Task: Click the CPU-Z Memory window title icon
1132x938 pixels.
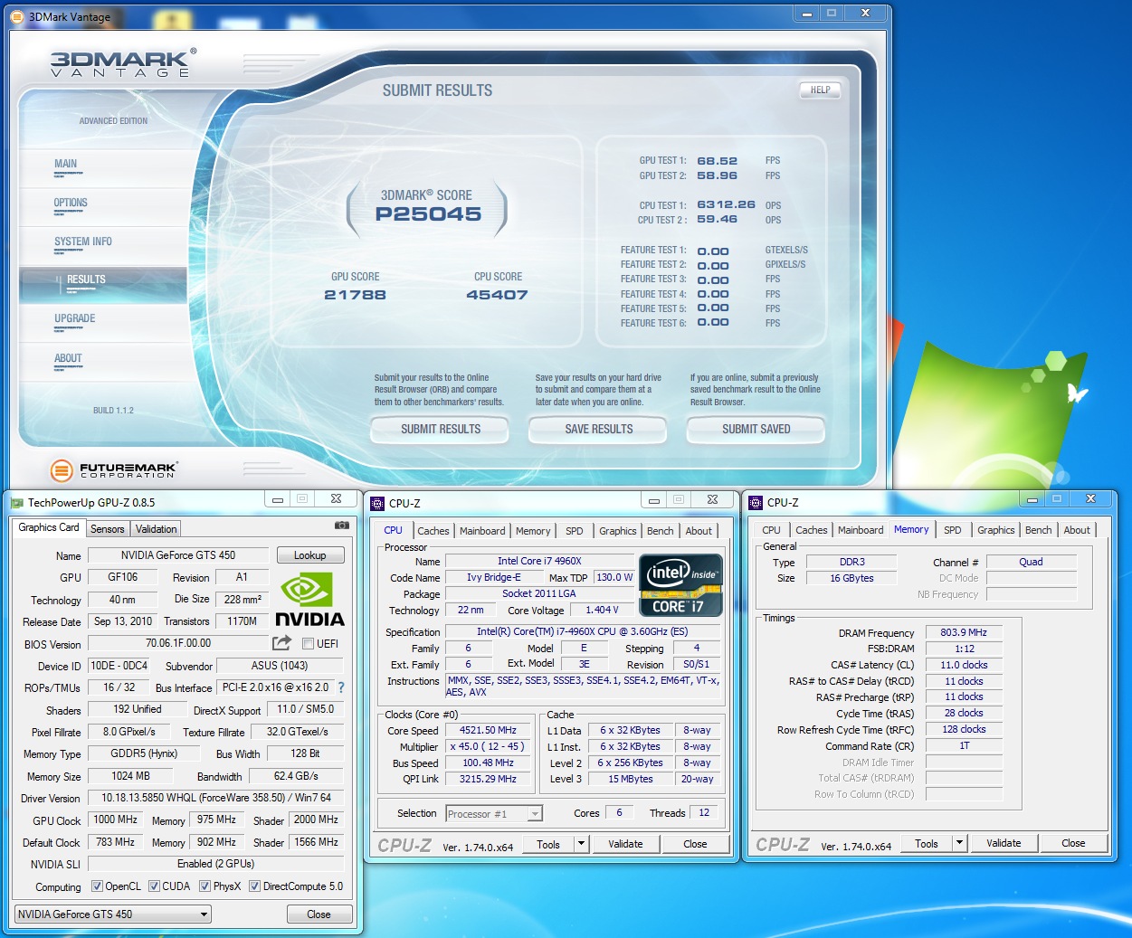Action: click(756, 502)
